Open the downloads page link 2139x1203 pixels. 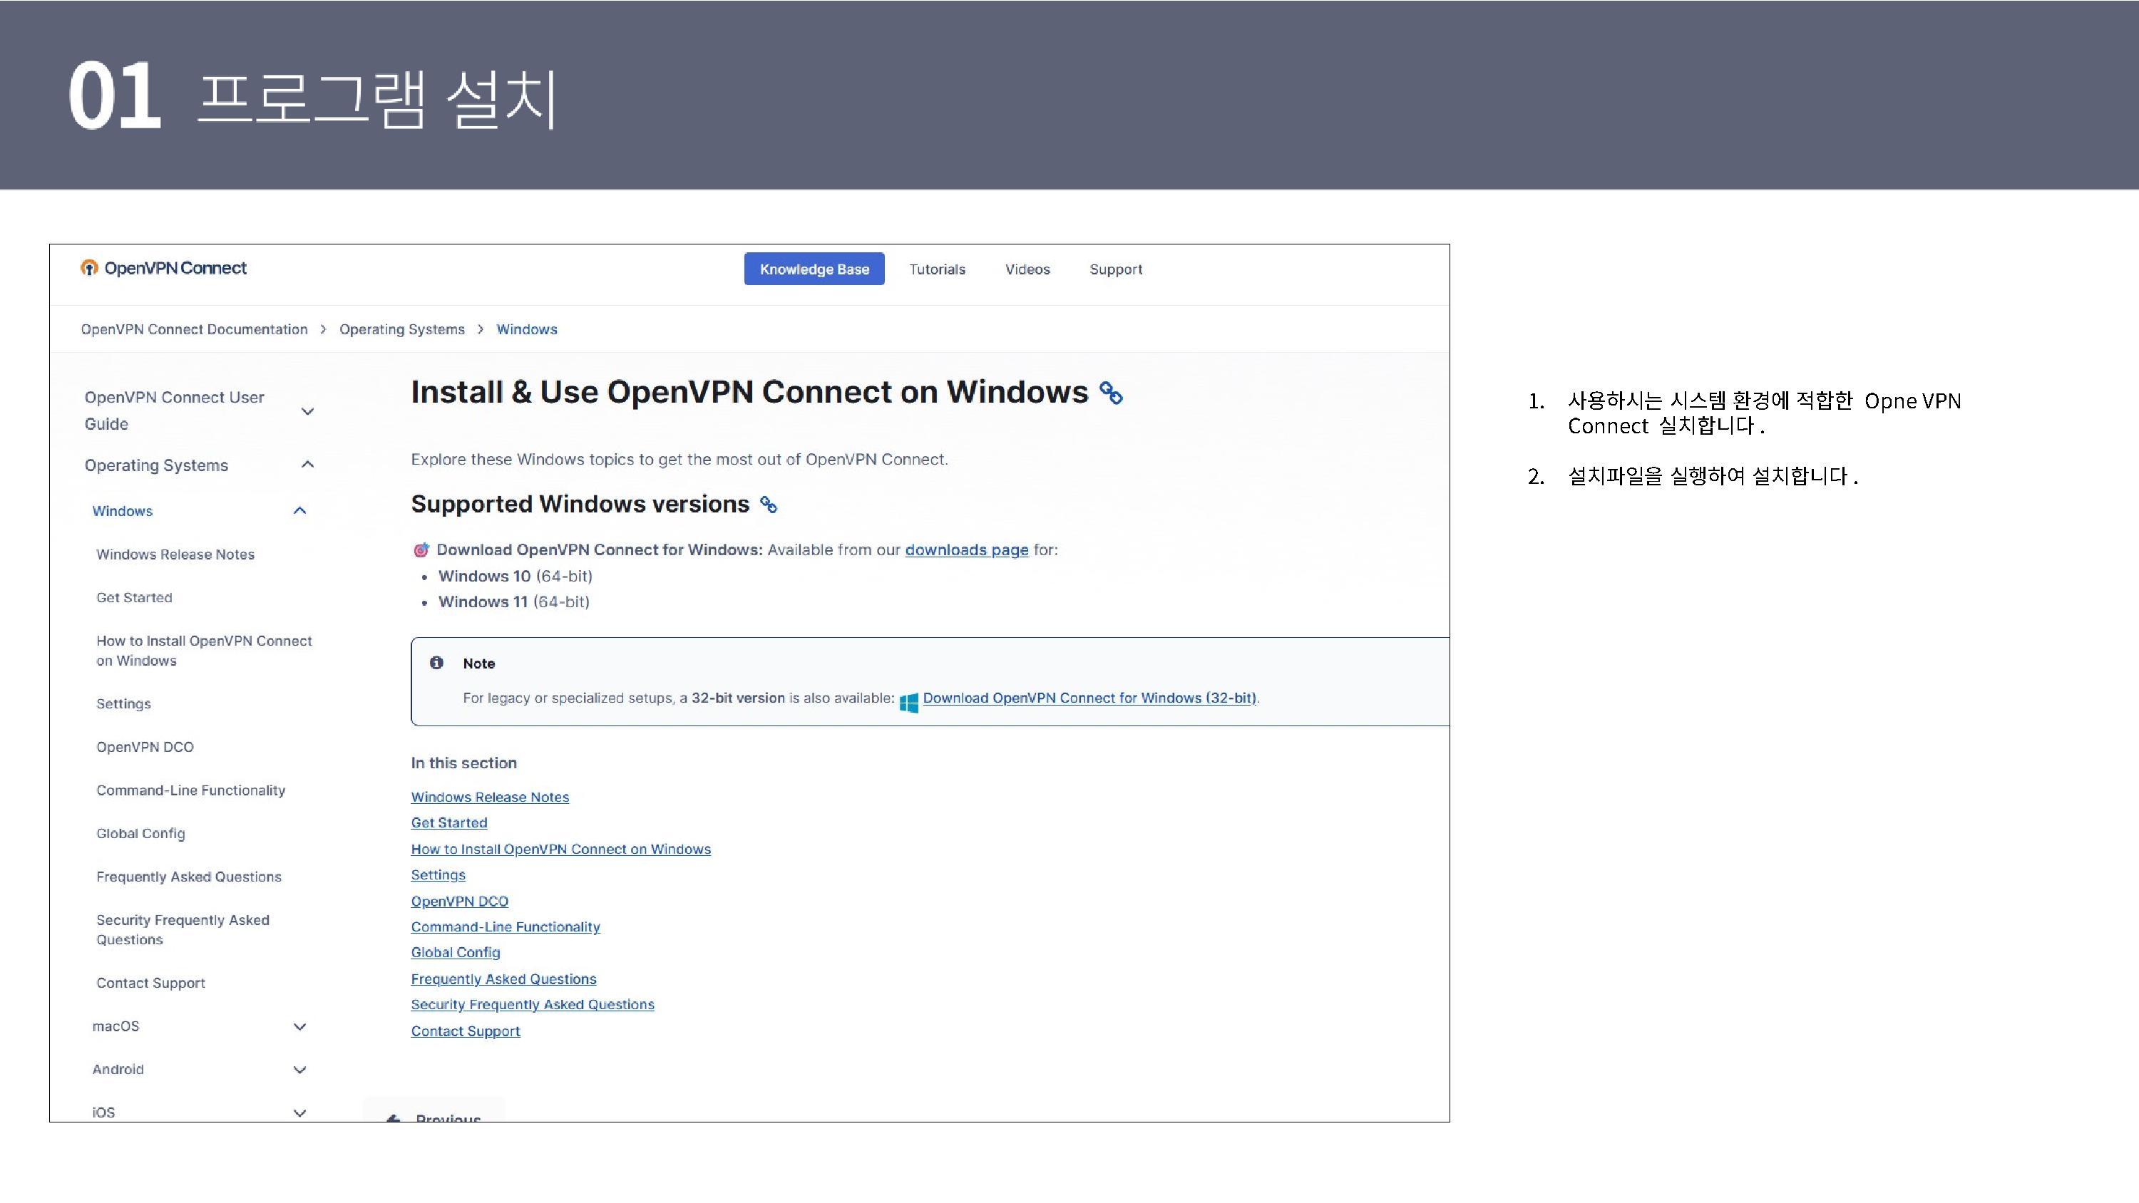(x=967, y=550)
